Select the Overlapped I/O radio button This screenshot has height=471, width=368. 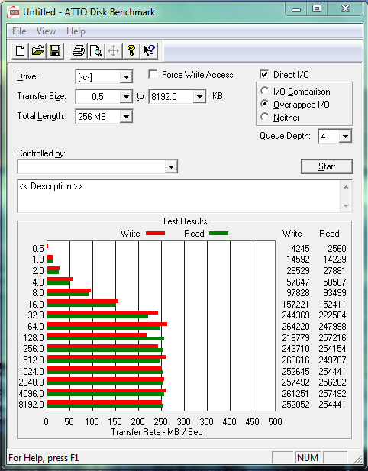(264, 104)
